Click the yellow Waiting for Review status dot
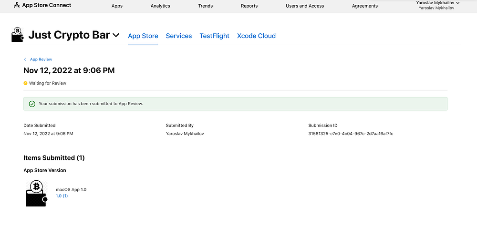This screenshot has height=225, width=477. (25, 83)
